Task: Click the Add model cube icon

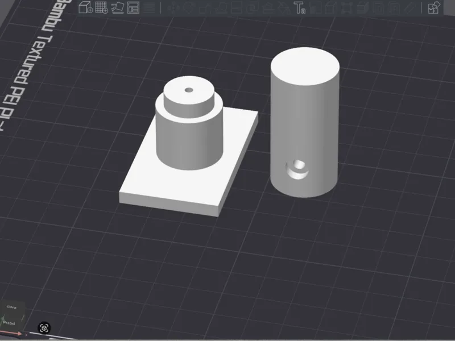Action: (86, 7)
